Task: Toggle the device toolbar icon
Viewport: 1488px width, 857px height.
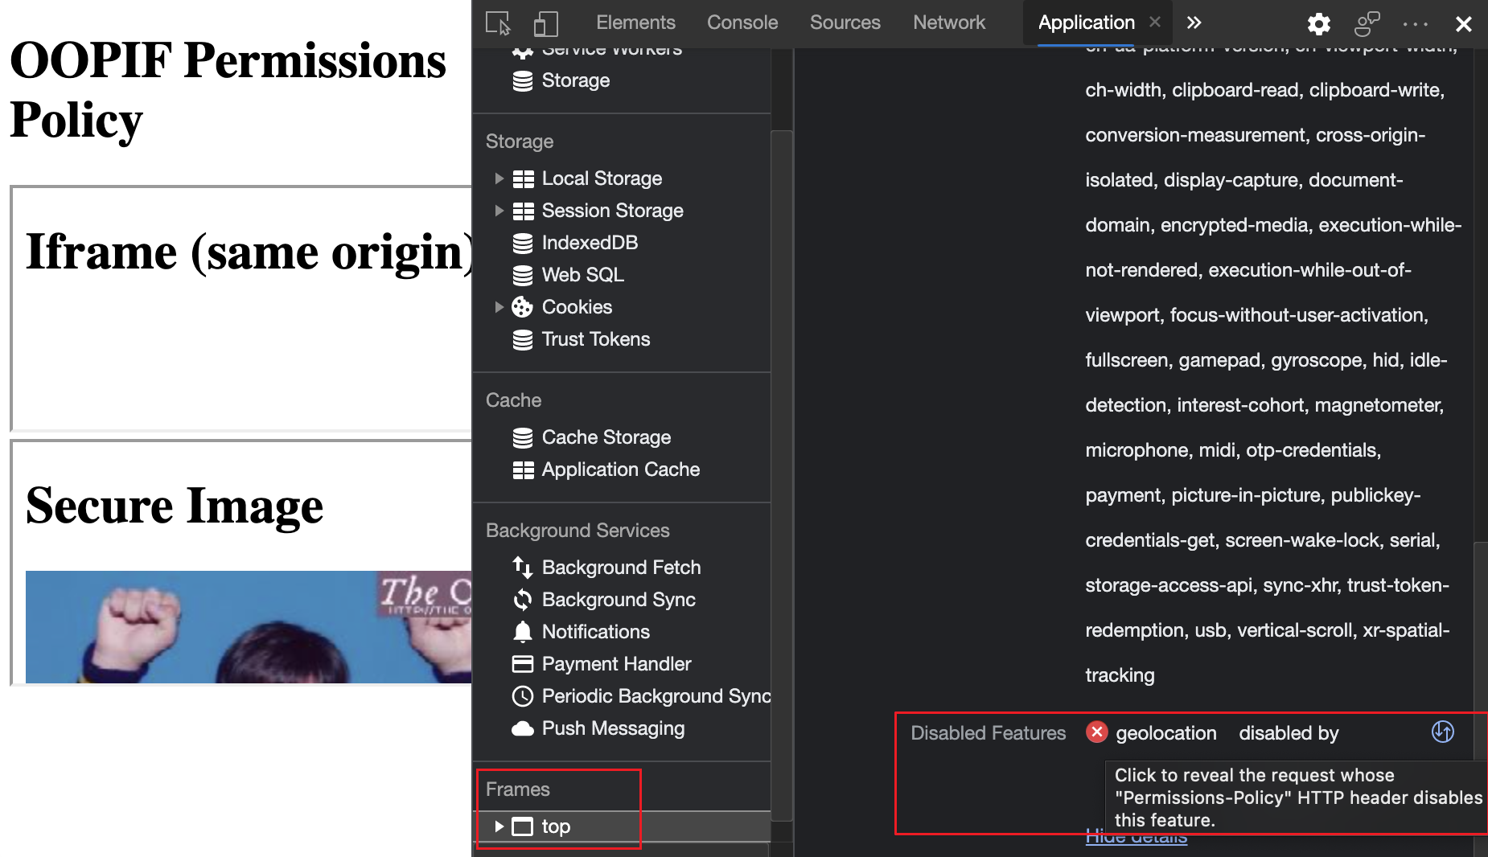Action: tap(545, 23)
